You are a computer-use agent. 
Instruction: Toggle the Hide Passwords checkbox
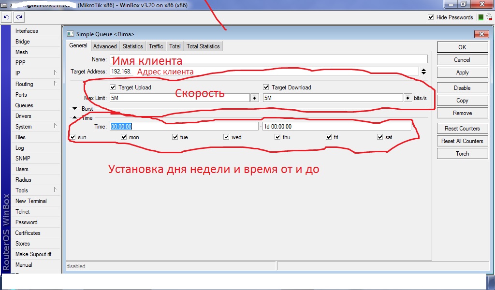(431, 17)
